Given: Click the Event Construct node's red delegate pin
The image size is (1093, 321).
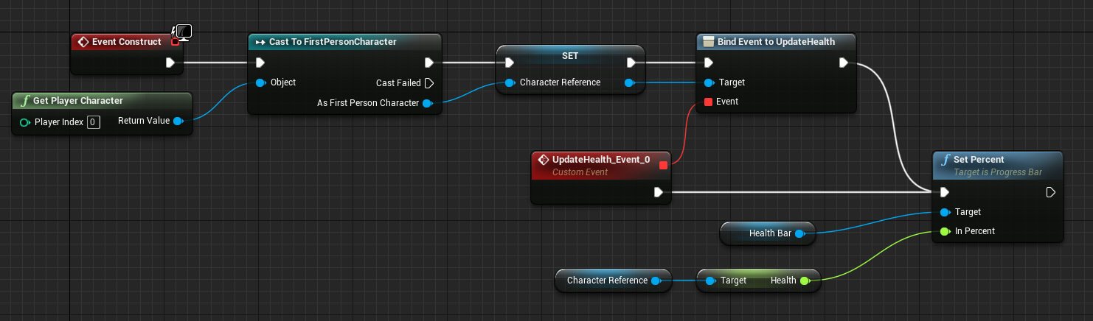Looking at the screenshot, I should coord(175,42).
